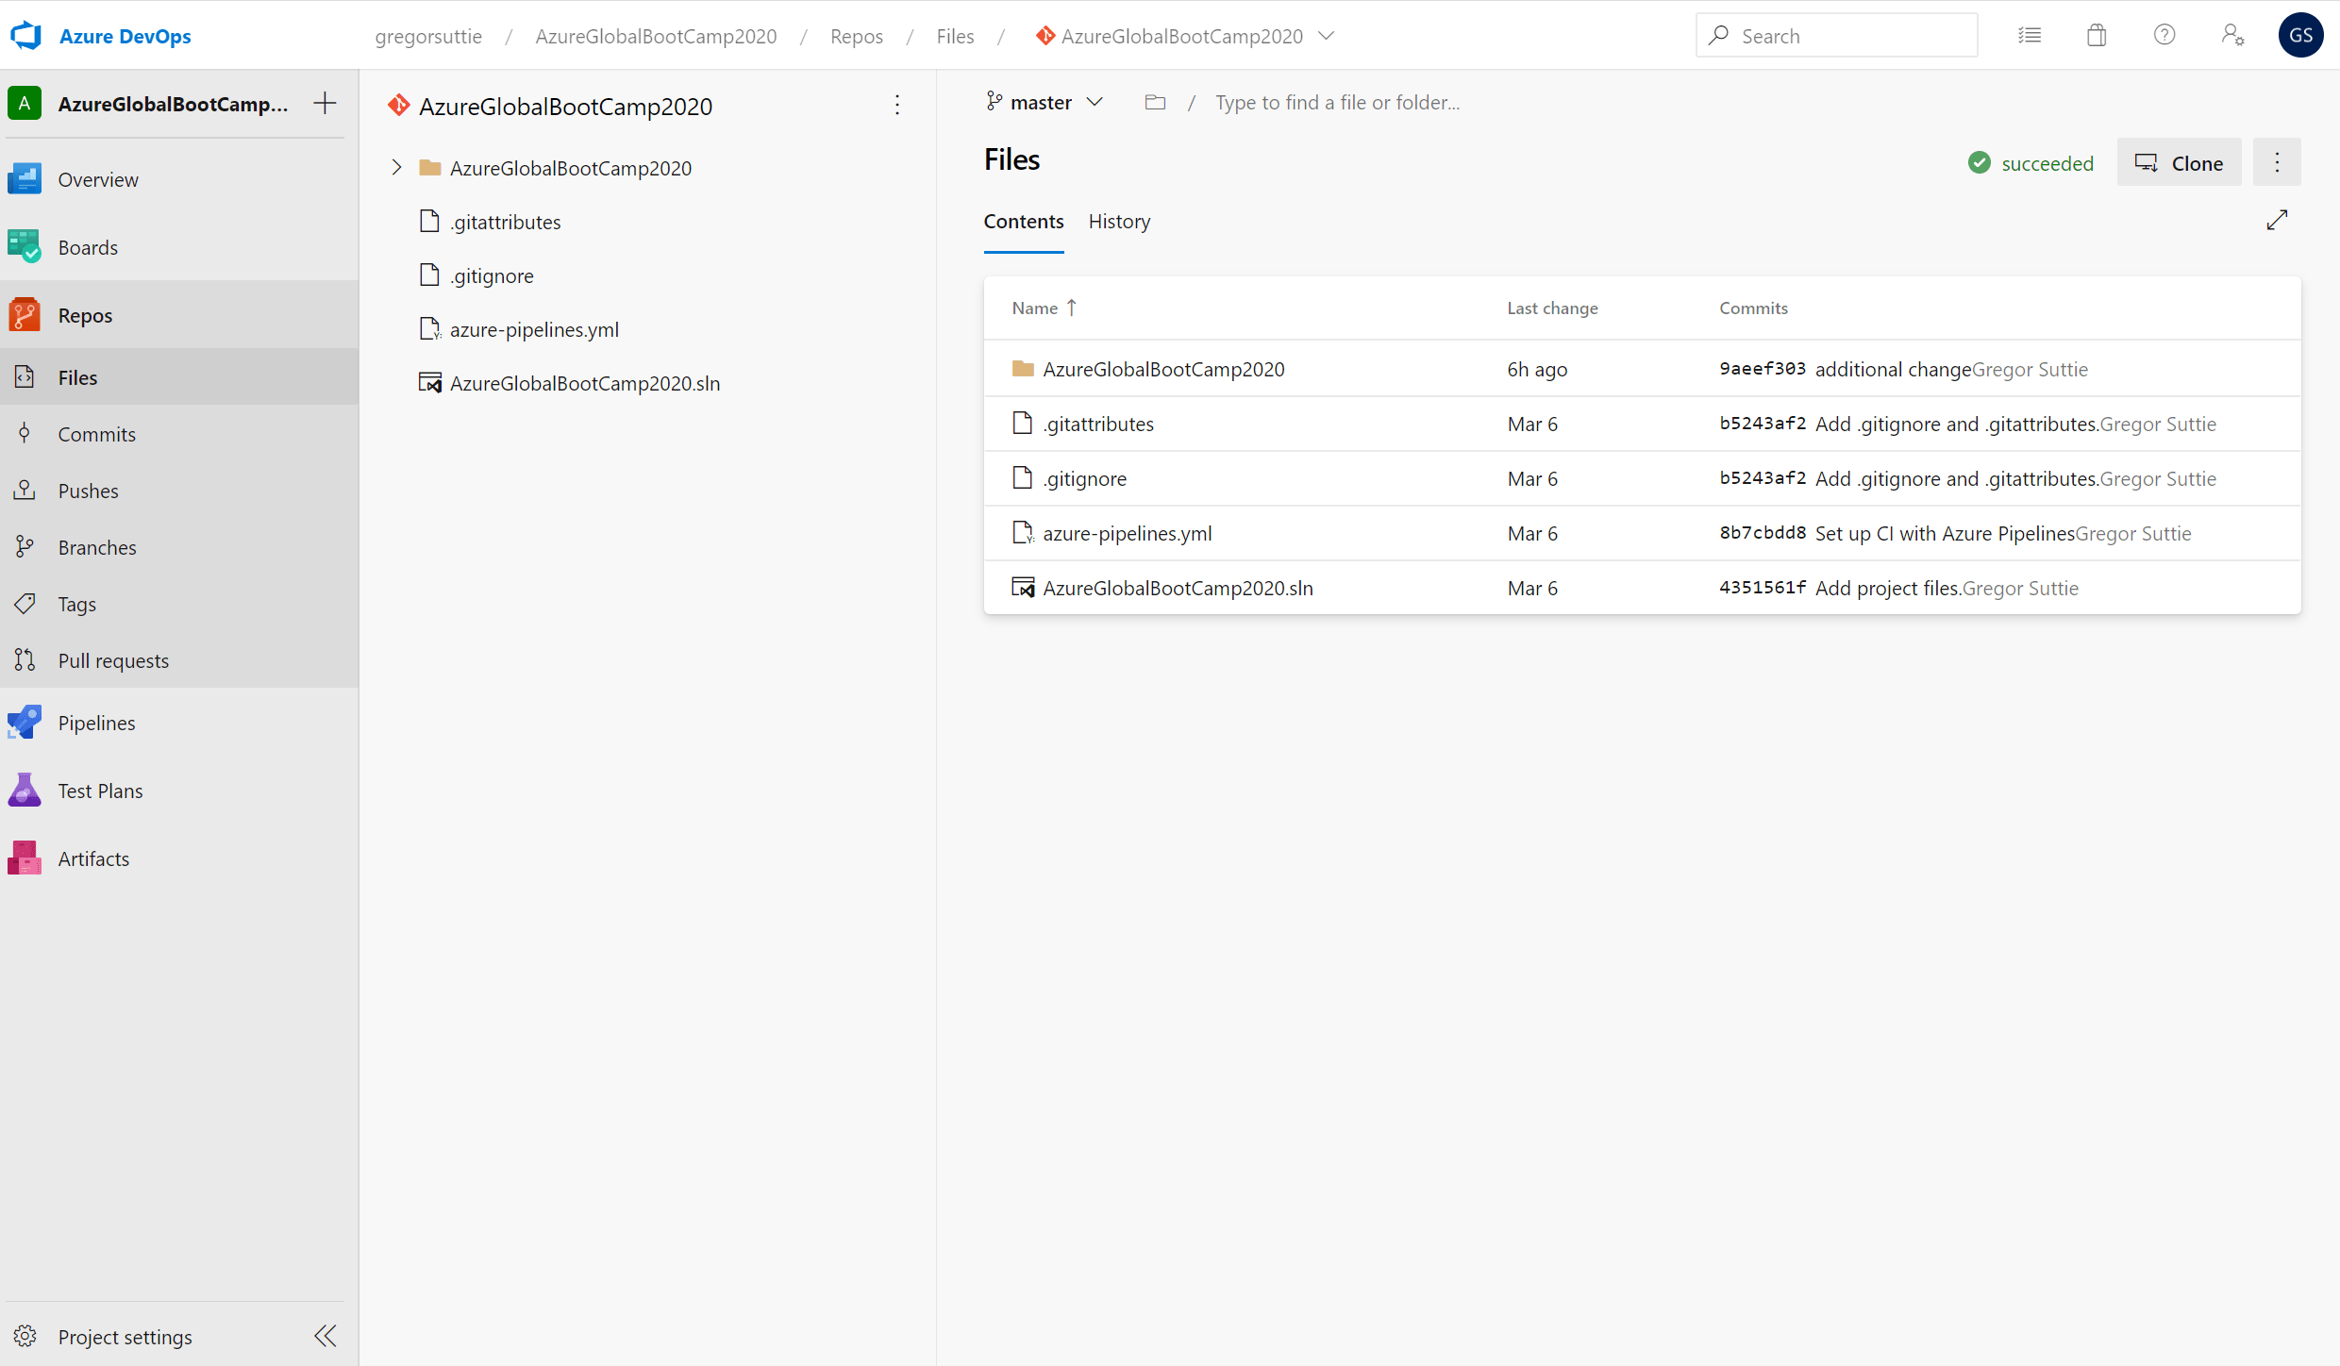
Task: Click the Search input field
Action: coord(1849,36)
